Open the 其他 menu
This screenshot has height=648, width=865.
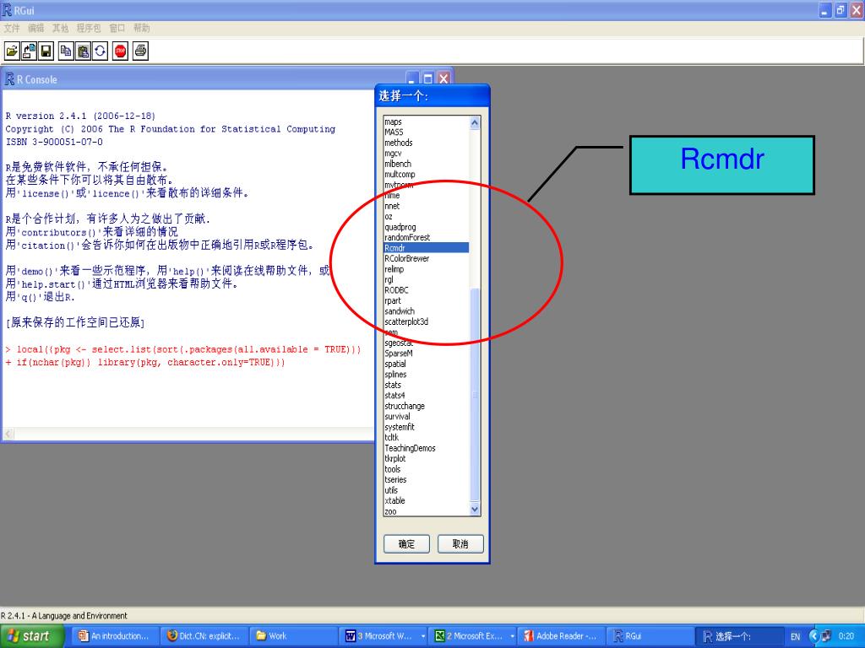pyautogui.click(x=60, y=28)
